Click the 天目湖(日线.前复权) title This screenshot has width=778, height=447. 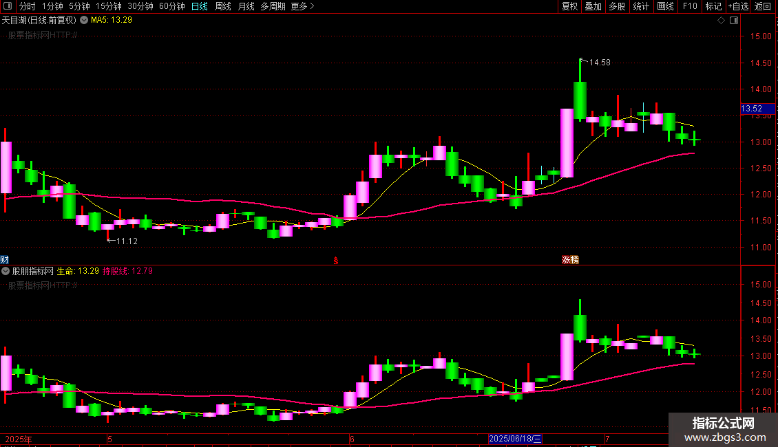tap(39, 20)
